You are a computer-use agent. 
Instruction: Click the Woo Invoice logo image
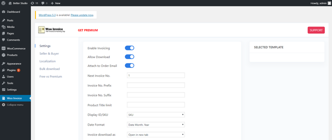[52, 30]
